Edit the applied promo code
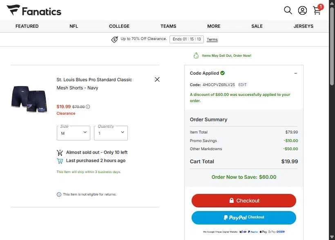This screenshot has width=335, height=240. 243,85
